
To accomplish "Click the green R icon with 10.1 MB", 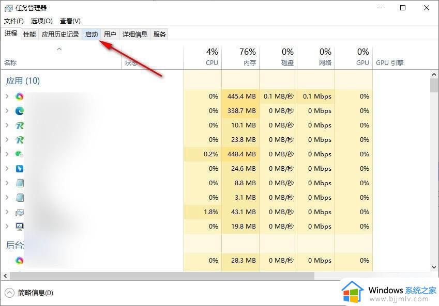I will (x=19, y=125).
